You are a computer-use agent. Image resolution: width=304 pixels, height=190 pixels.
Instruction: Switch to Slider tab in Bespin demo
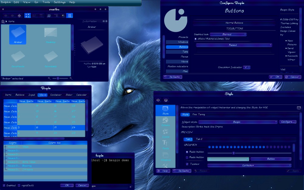click(69, 95)
